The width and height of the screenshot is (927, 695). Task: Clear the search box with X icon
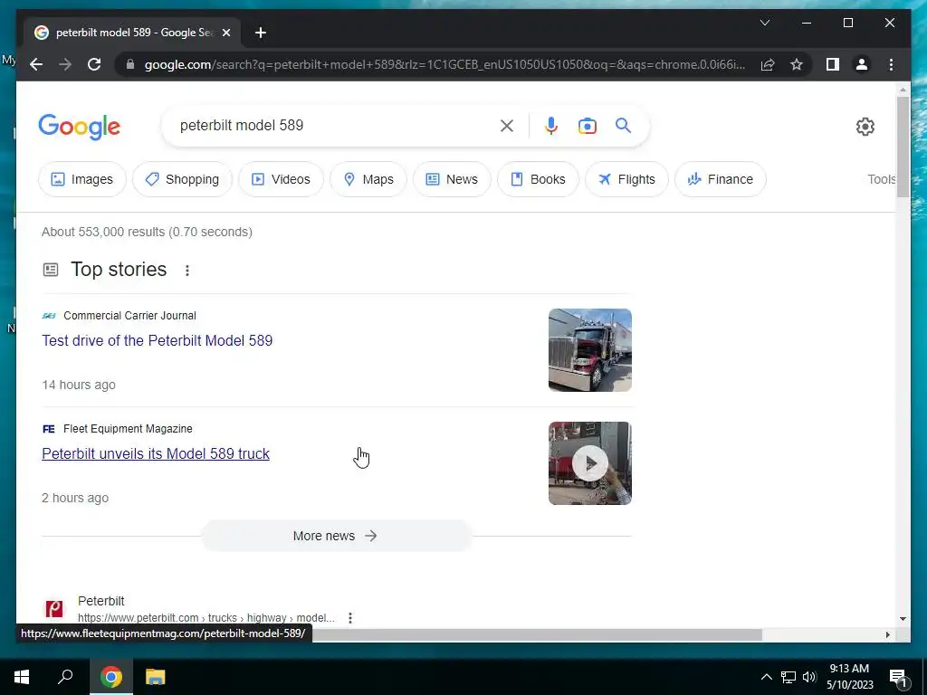pos(507,125)
